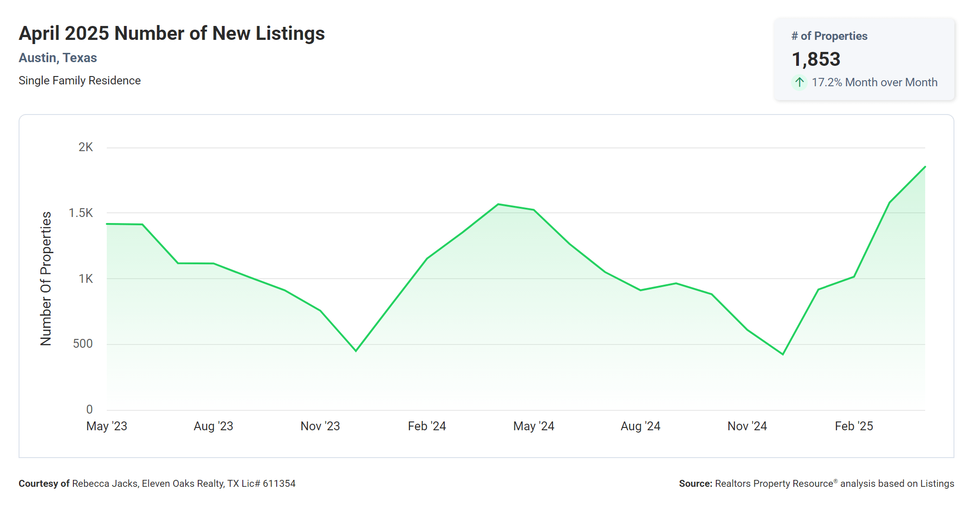Screen dimensions: 973x510
Task: Click the '# of Properties' card label
Action: pos(829,36)
